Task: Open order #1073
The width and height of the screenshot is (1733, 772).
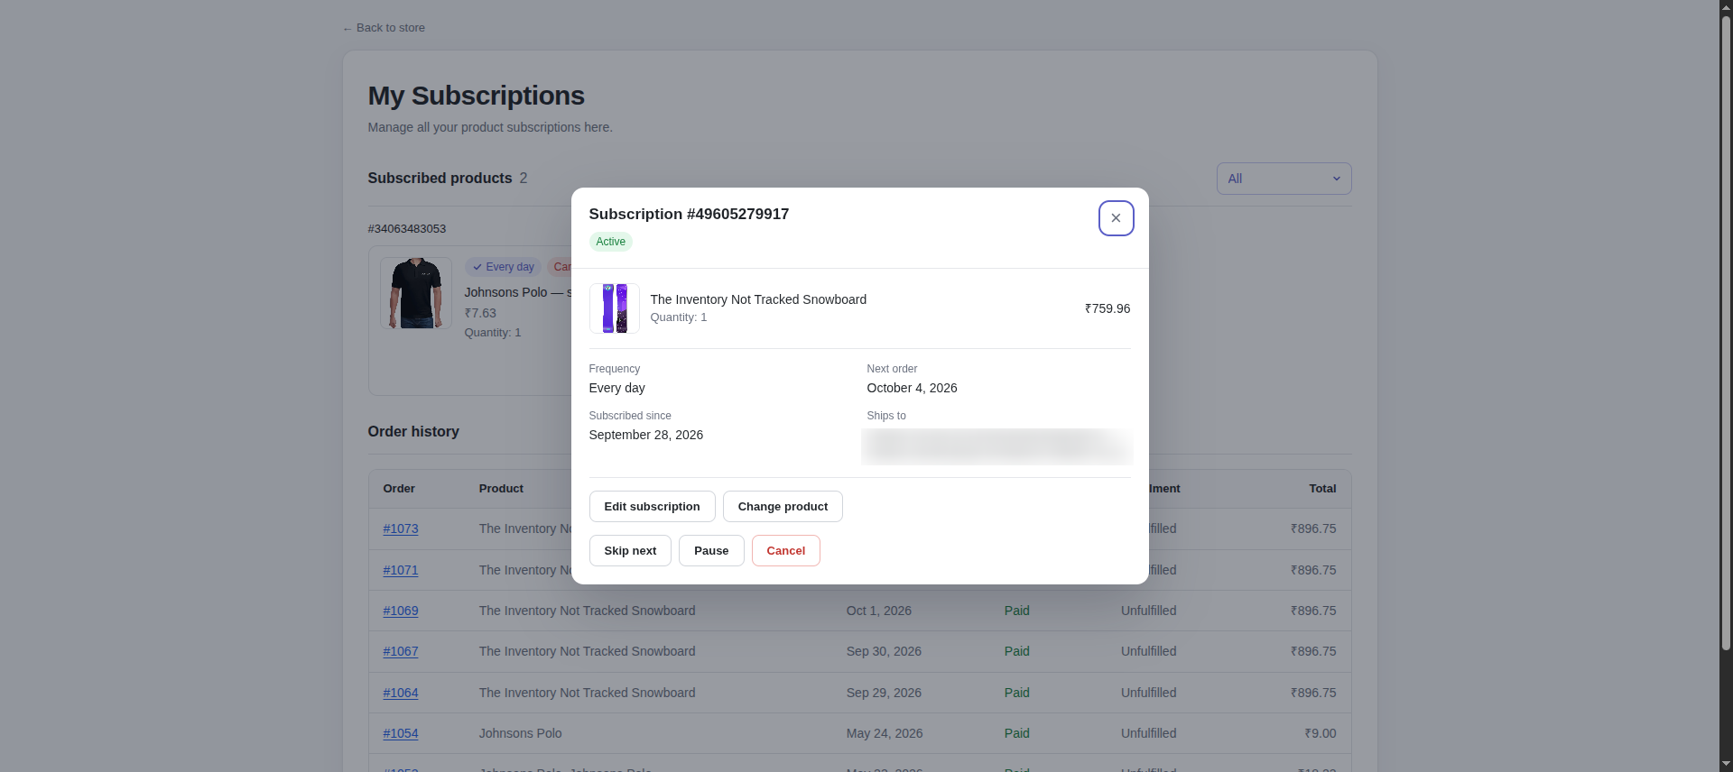Action: click(401, 528)
